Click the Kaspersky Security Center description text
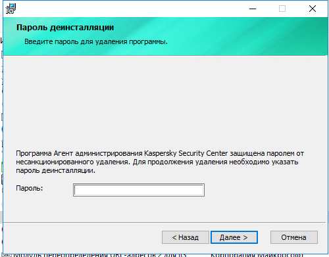329x257 pixels. [x=160, y=162]
